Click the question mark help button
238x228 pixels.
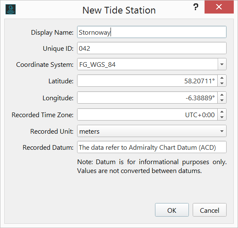click(x=196, y=7)
